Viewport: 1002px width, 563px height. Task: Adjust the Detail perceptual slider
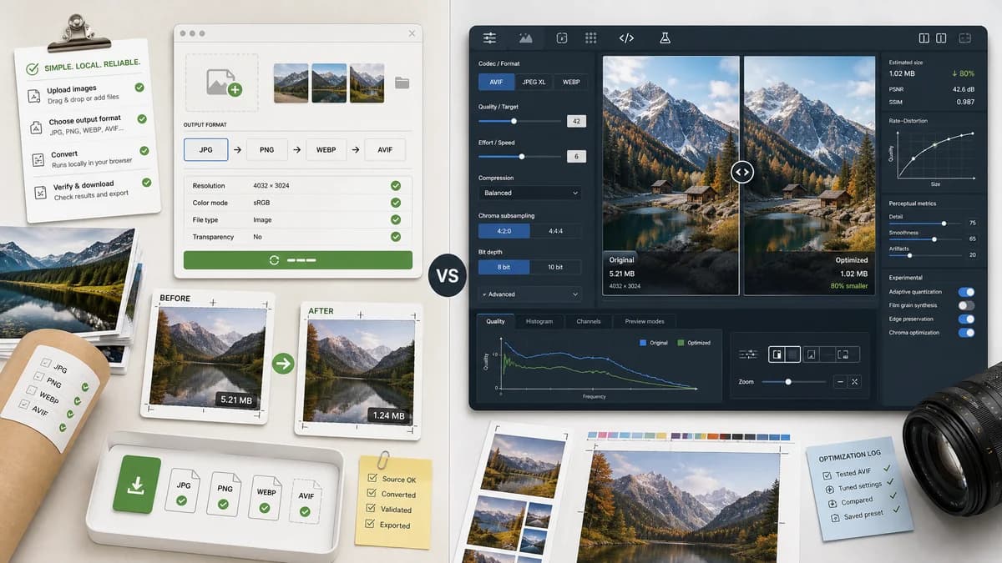coord(924,223)
